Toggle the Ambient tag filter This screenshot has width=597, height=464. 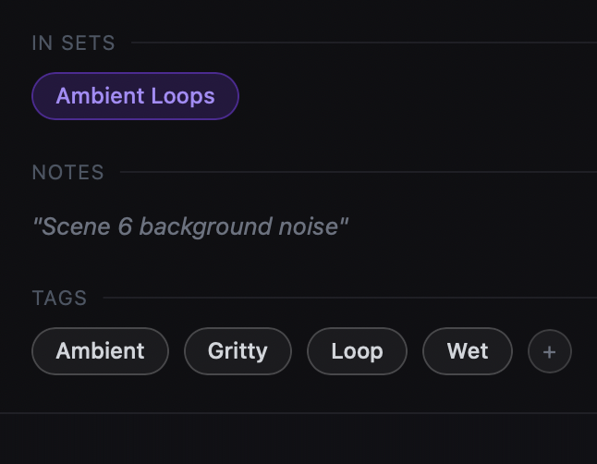click(x=100, y=351)
